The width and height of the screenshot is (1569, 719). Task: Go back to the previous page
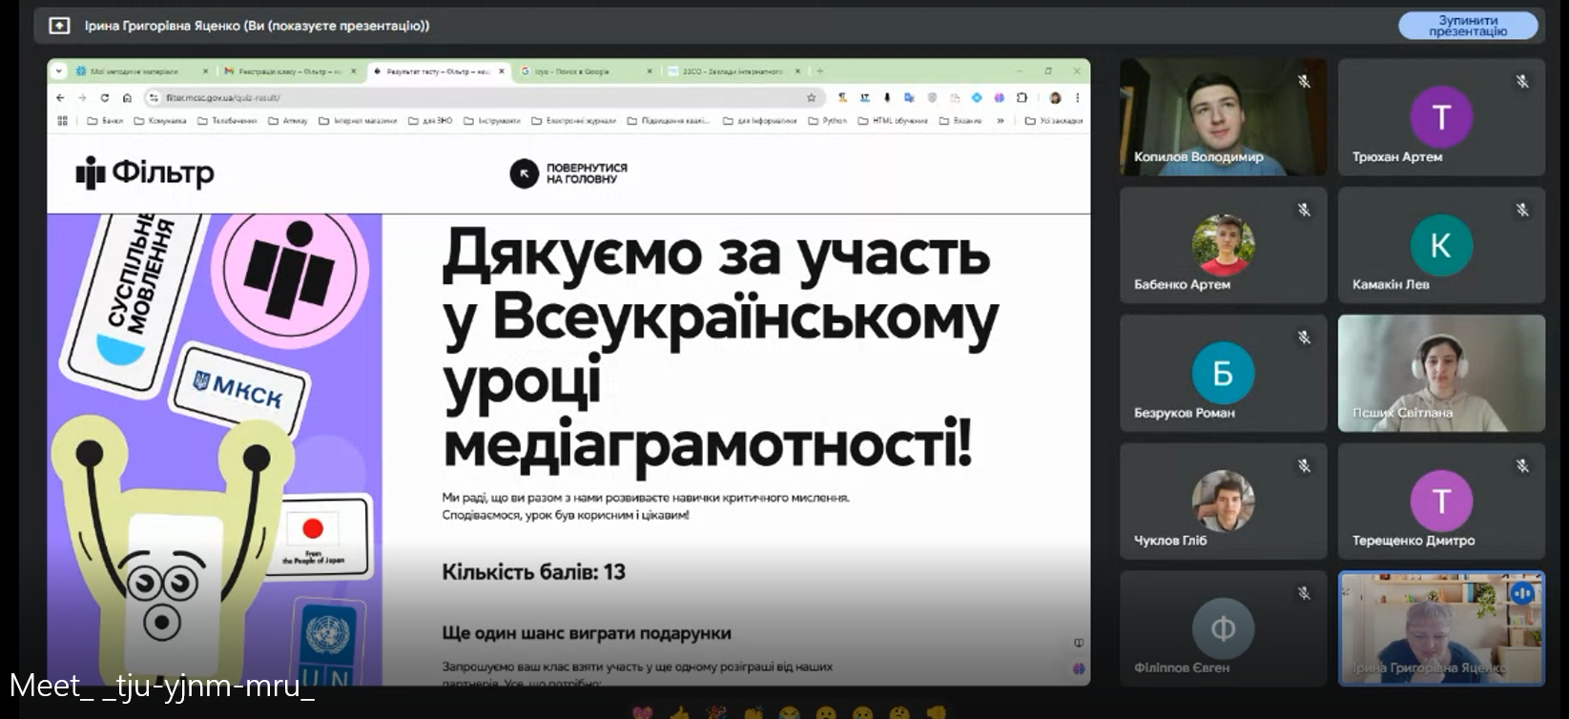tap(60, 97)
